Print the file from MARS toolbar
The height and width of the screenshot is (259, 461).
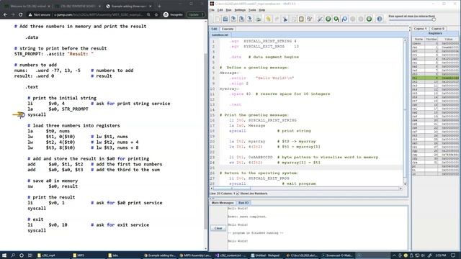pyautogui.click(x=258, y=19)
